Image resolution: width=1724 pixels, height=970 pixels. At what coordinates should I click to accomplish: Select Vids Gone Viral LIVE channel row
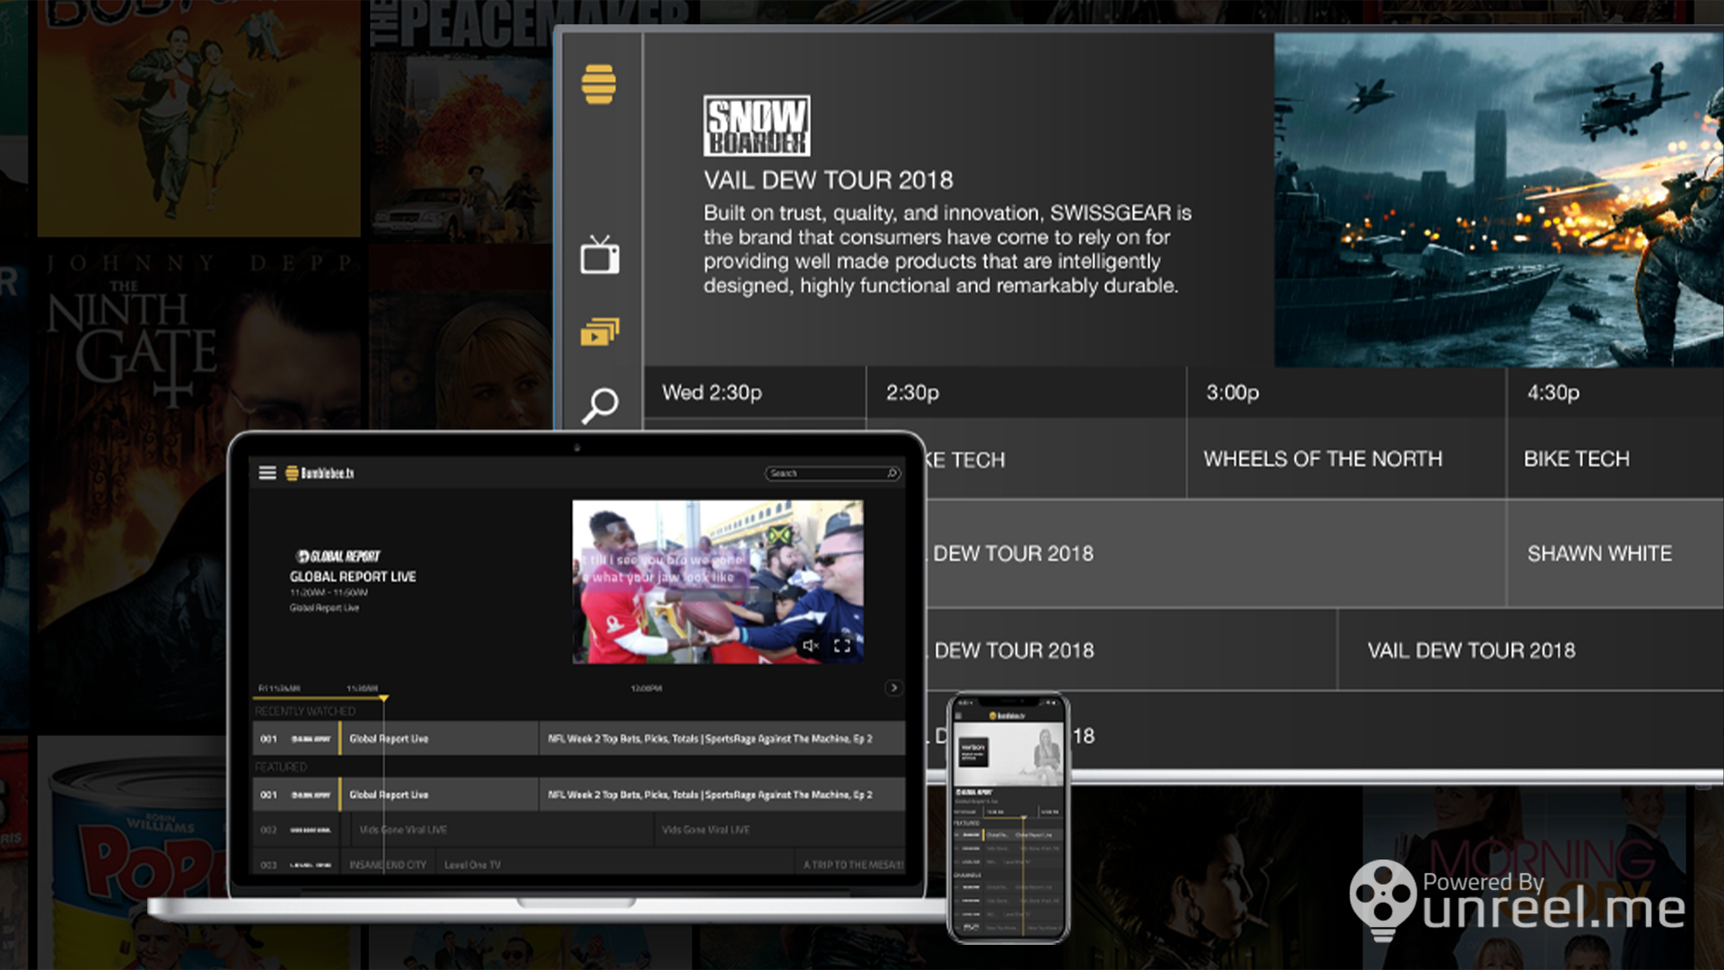pos(403,830)
